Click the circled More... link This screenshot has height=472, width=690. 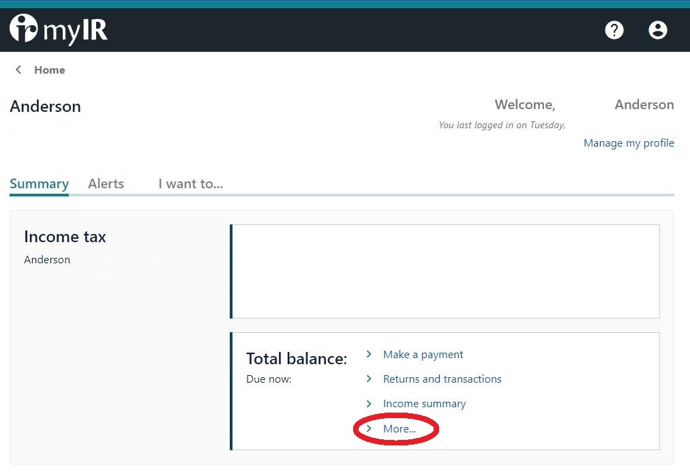400,429
